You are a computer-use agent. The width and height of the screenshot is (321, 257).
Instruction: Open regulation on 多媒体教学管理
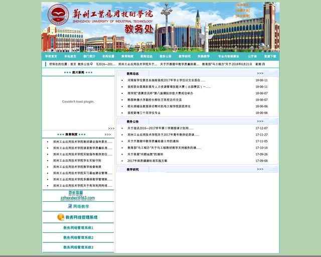(x=83, y=179)
